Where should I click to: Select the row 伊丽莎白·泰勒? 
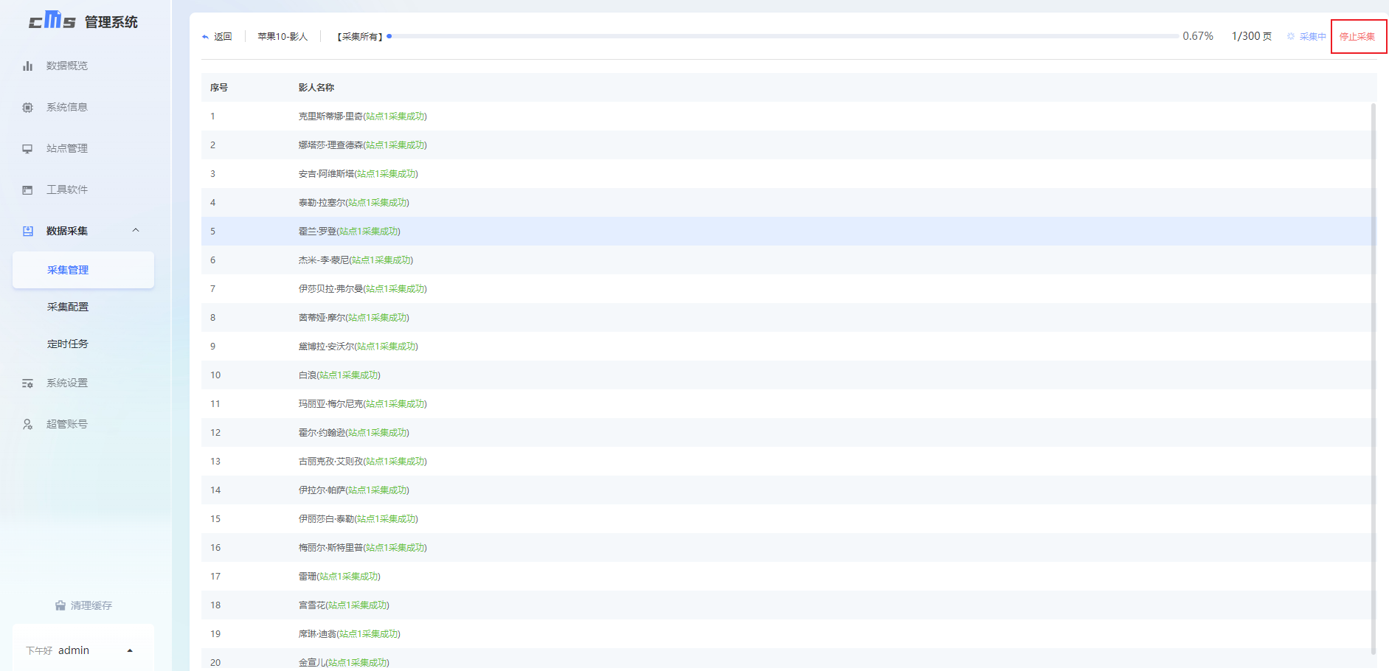tap(789, 518)
